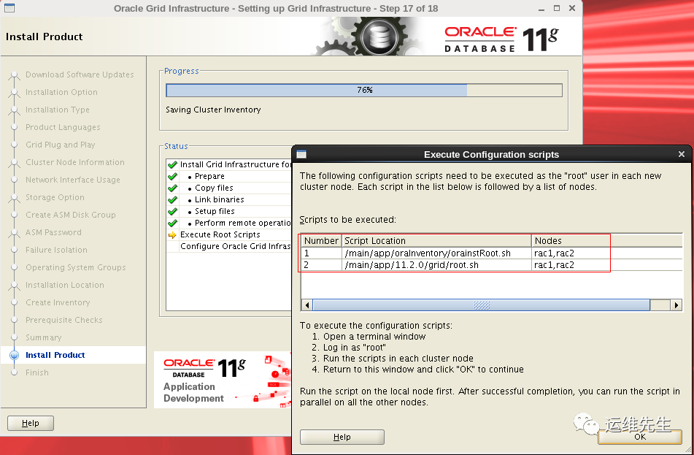Select rac1,rac2 nodes cell for root.sh
This screenshot has width=694, height=455.
click(x=571, y=265)
